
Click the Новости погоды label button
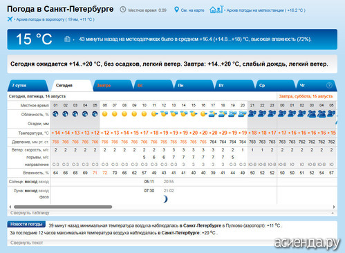pyautogui.click(x=26, y=224)
